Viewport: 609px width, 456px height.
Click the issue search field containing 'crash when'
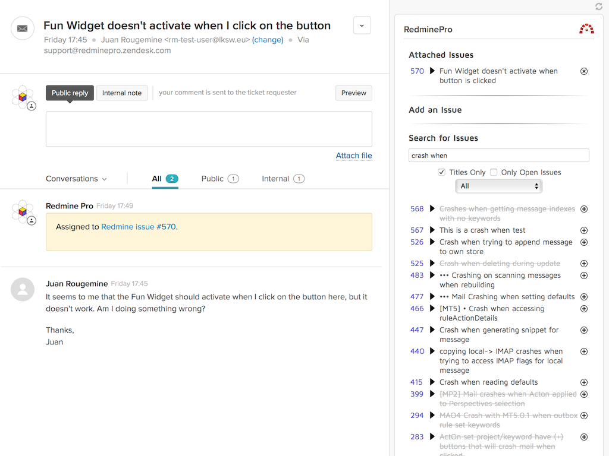coord(498,155)
